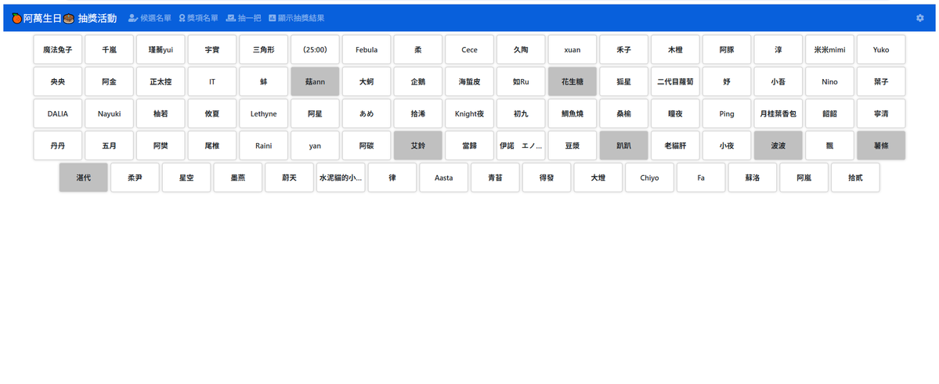The image size is (939, 384).
Task: Select the DALIA card
Action: point(58,113)
